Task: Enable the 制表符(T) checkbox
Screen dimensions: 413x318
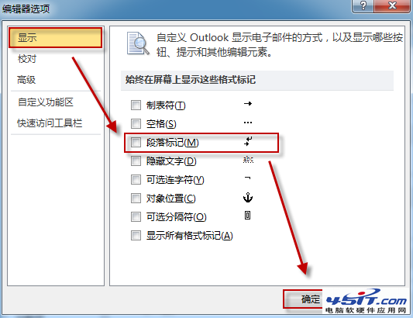Action: coord(136,105)
